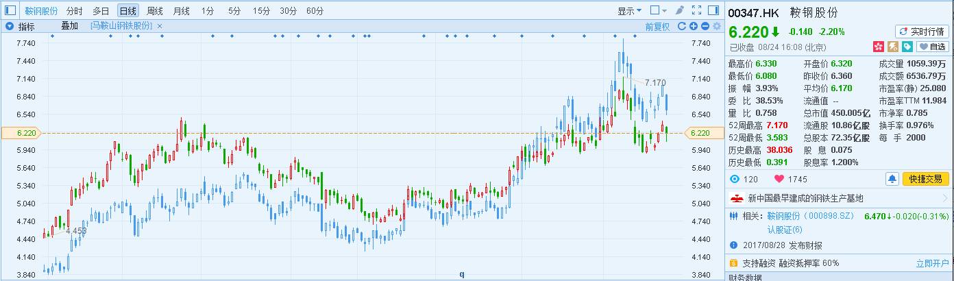Click the candlestick icon next to 相关
This screenshot has width=954, height=281.
click(x=734, y=216)
